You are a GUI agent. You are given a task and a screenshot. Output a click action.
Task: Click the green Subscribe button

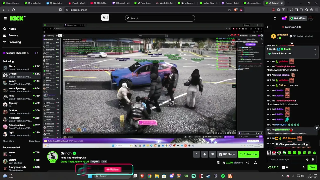pyautogui.click(x=248, y=154)
